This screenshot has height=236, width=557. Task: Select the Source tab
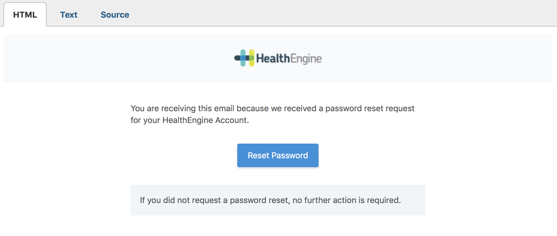115,15
